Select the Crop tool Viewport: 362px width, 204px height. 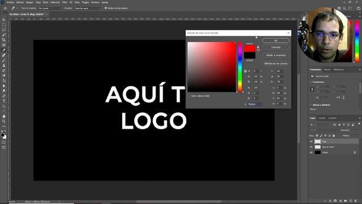point(4,40)
